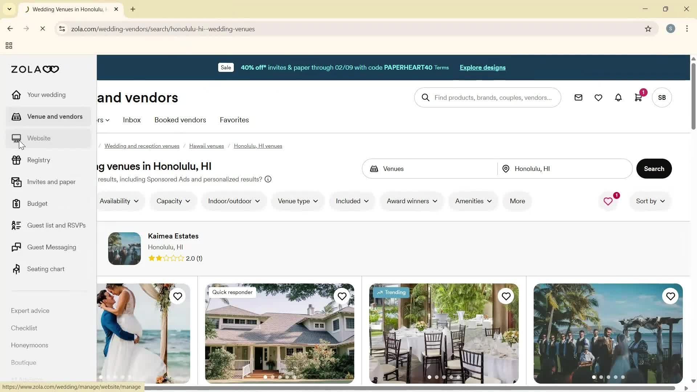Open the Seating chart tool
The width and height of the screenshot is (697, 392).
pos(16,269)
